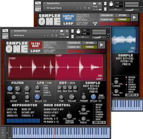This screenshot has width=143, height=139.
Task: Enable DELAY effect in front window
Action: pyautogui.click(x=94, y=107)
